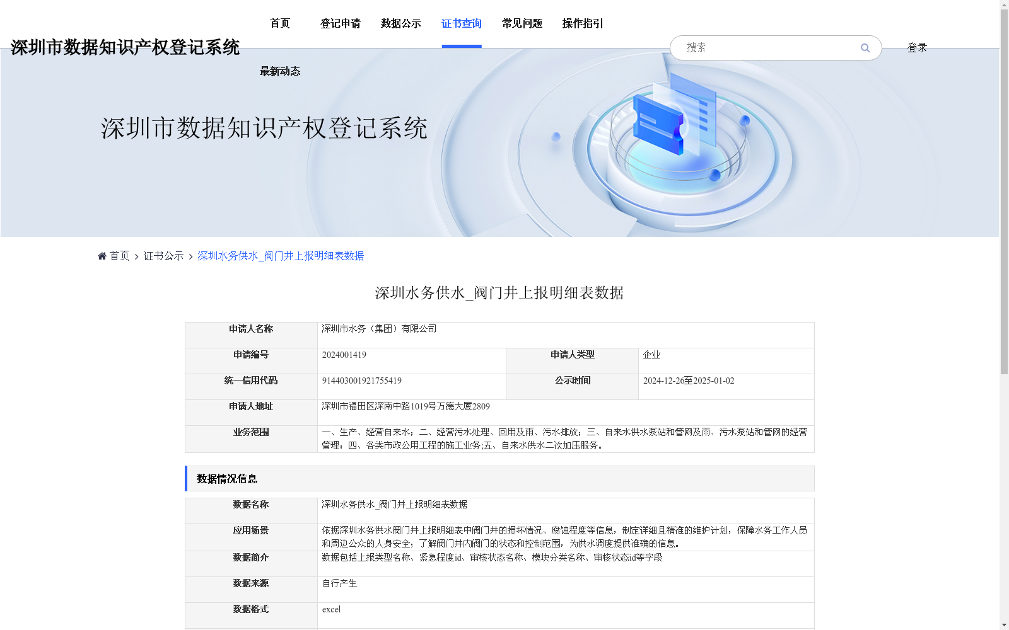
Task: Click the 业务范围 label cell
Action: pos(251,439)
